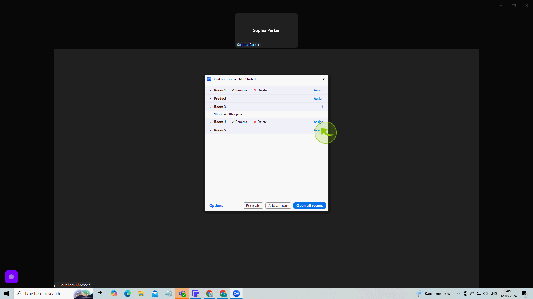The height and width of the screenshot is (299, 533).
Task: Click Assign button for Room 1
Action: [x=318, y=90]
